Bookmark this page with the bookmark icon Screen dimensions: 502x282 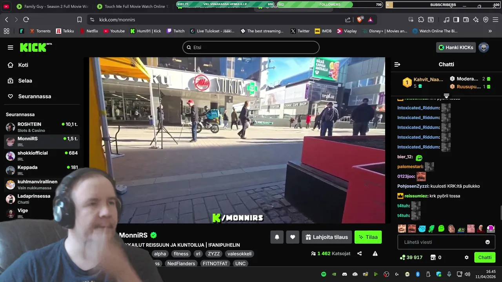(x=80, y=20)
